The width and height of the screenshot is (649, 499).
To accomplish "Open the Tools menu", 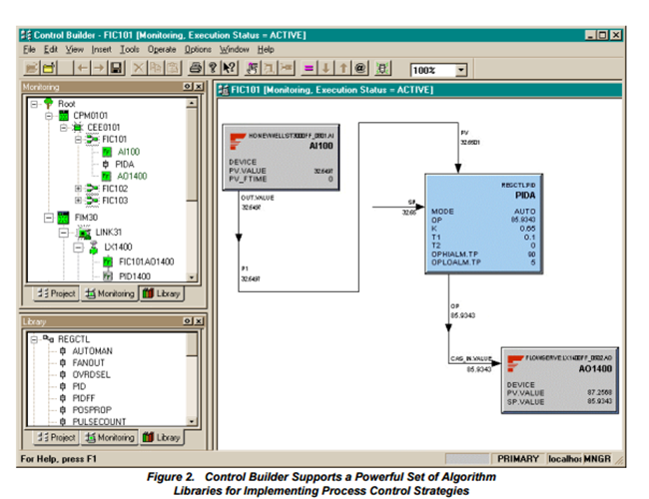I will tap(129, 49).
